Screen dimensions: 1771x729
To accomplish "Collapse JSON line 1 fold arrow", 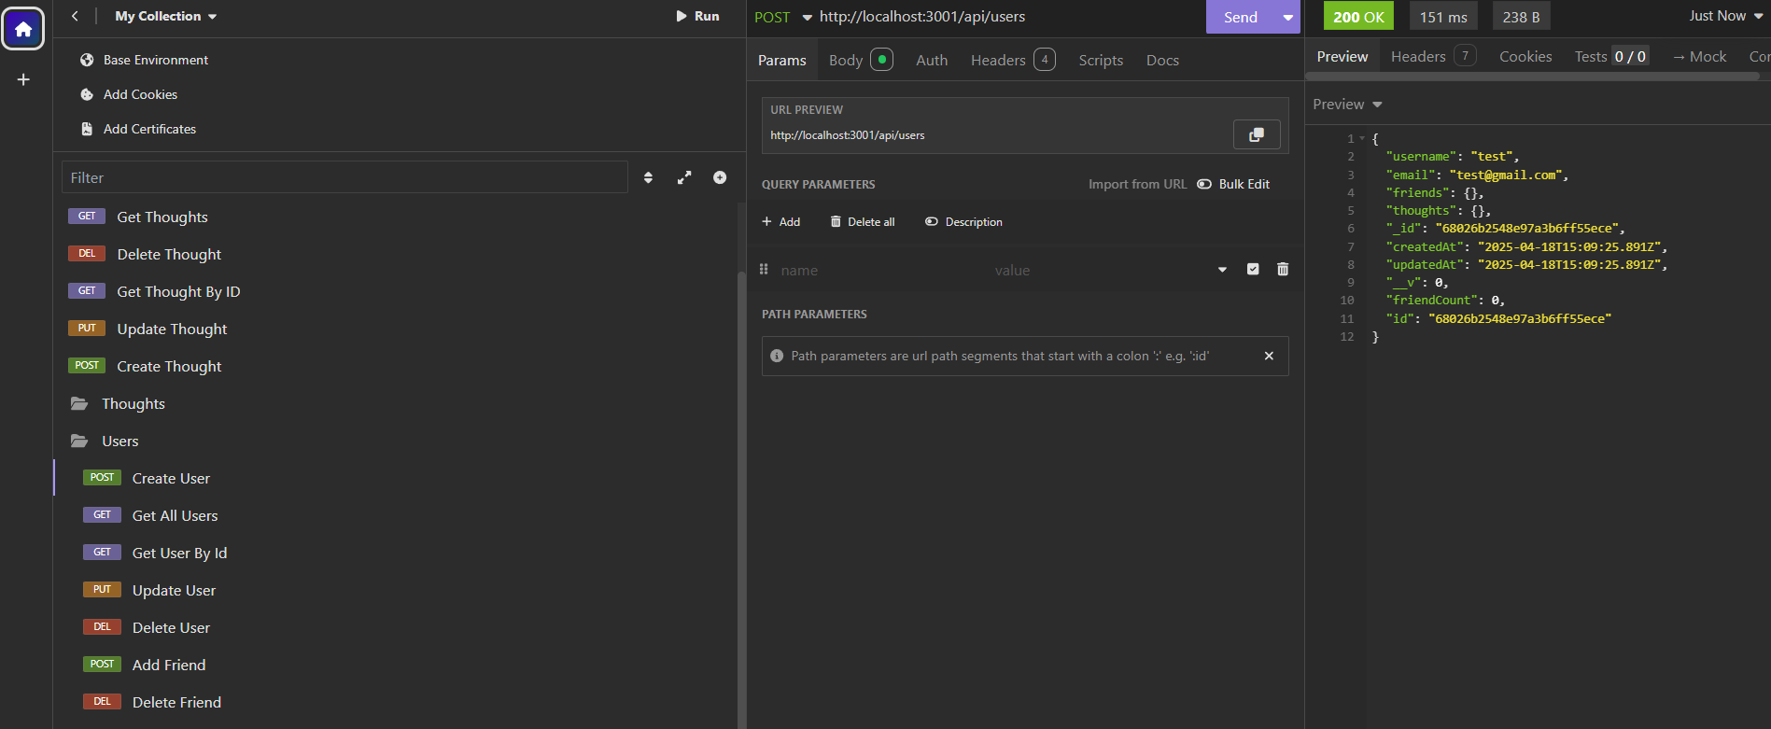I will [x=1362, y=138].
